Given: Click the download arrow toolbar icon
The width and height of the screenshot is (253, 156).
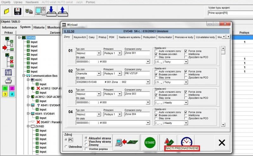Looking at the screenshot, I should coord(51,11).
